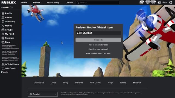The height and width of the screenshot is (98, 175).
Task: Click the Robux hexagon icon
Action: point(159,2)
